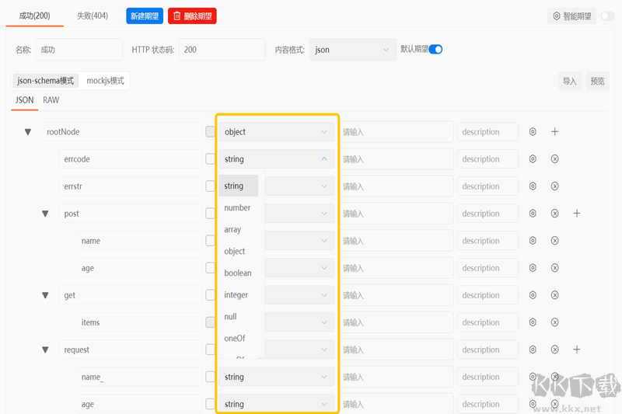Image resolution: width=622 pixels, height=414 pixels.
Task: Delete the name field under post
Action: [554, 241]
